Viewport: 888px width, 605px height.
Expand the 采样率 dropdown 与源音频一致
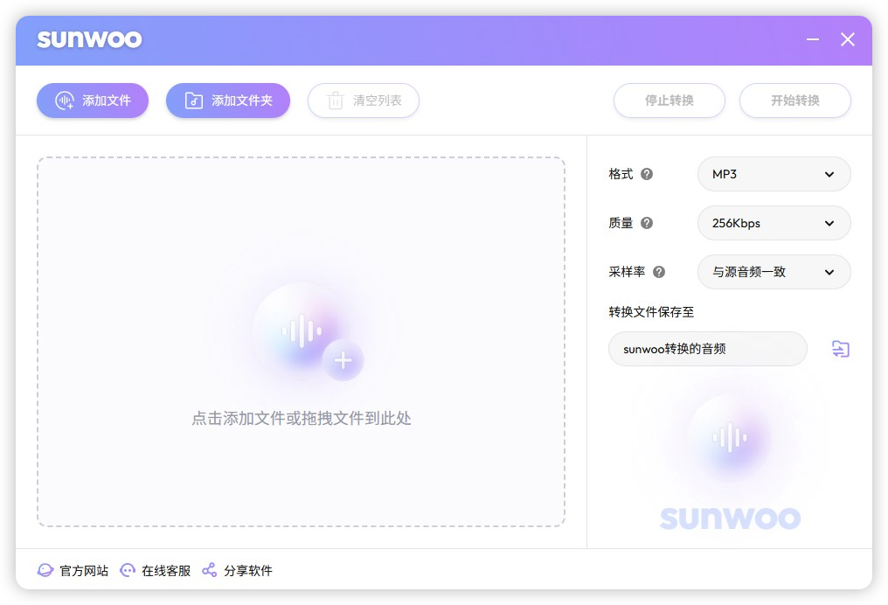pos(774,272)
